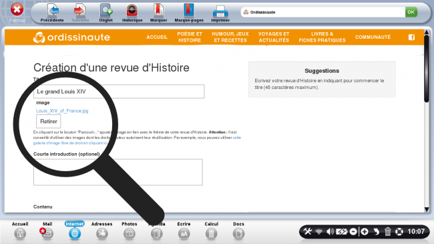This screenshot has height=244, width=434.
Task: Open the LIVRES & FICHES PRATIQUES menu
Action: 322,37
